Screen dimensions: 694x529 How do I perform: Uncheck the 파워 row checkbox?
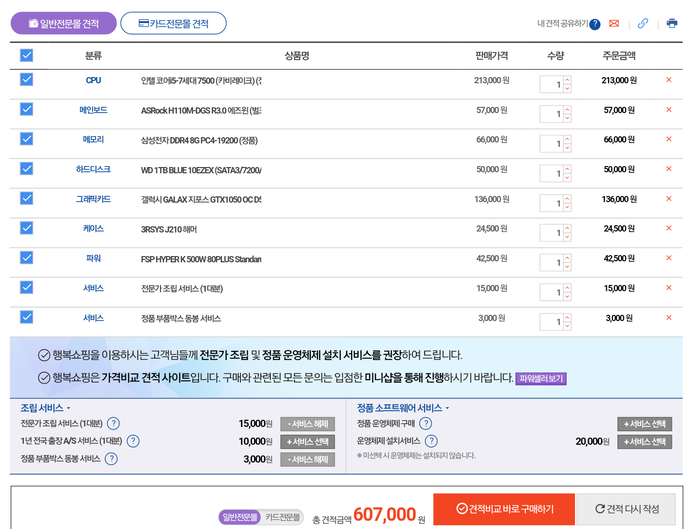(x=27, y=258)
